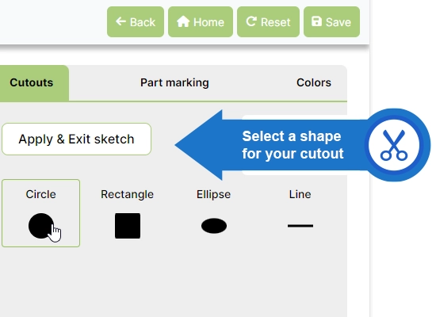Select the black circle shape icon

pyautogui.click(x=41, y=226)
